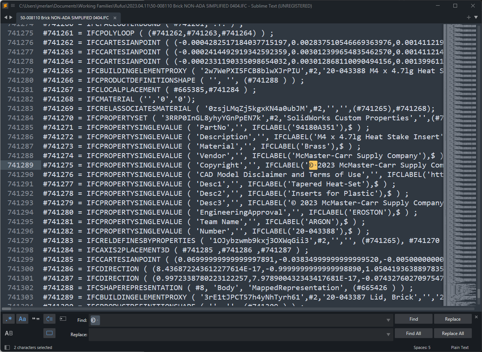Add a new tab with plus icon
This screenshot has height=352, width=482.
(468, 18)
